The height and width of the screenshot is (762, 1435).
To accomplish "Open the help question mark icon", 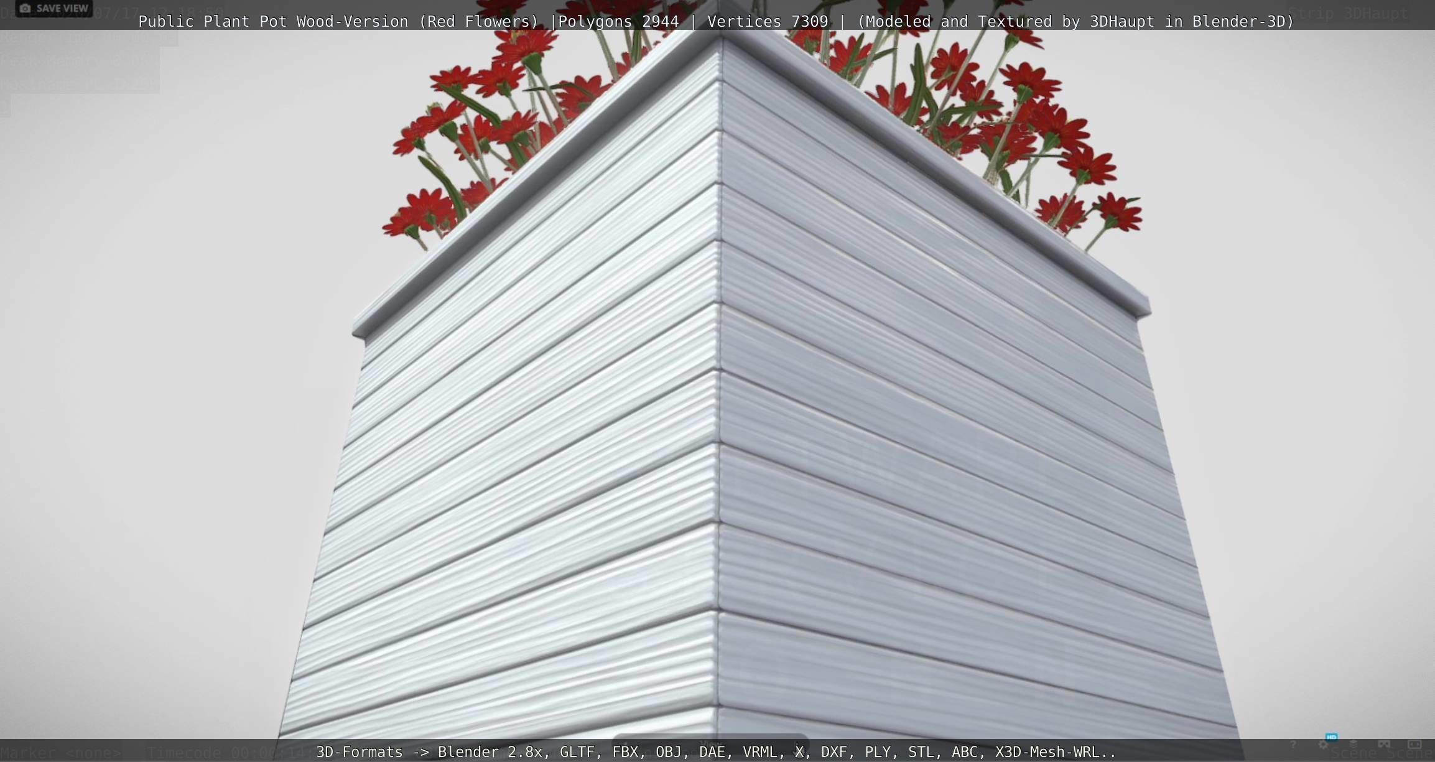I will pyautogui.click(x=1293, y=745).
